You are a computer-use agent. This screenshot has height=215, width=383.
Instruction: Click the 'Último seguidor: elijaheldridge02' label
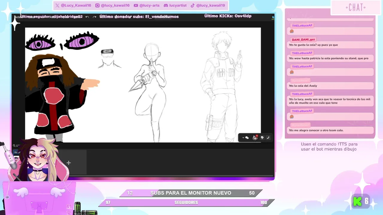pos(51,16)
